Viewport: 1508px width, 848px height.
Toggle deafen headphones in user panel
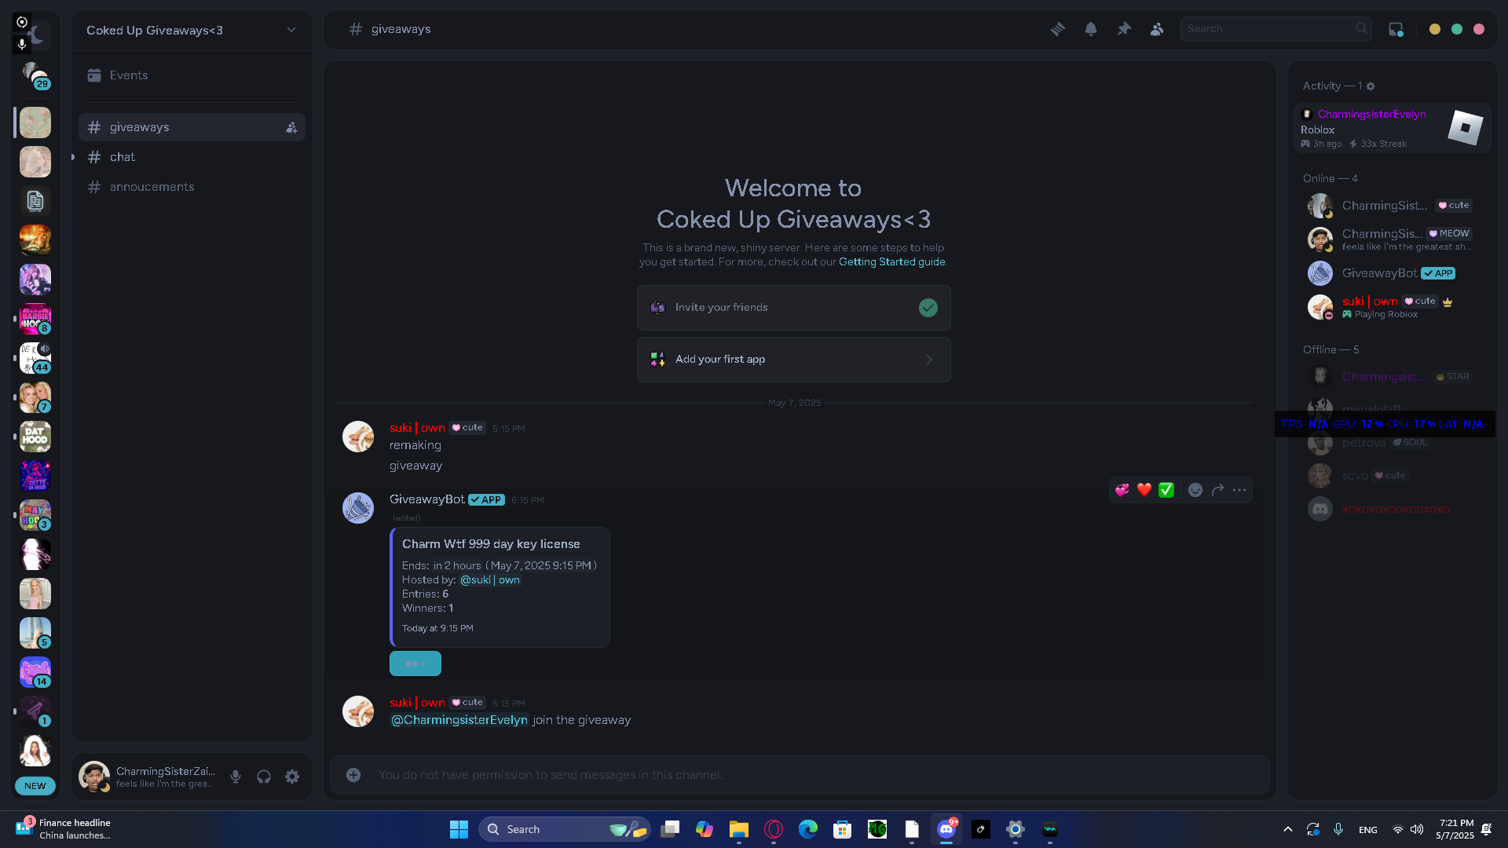[x=264, y=777]
